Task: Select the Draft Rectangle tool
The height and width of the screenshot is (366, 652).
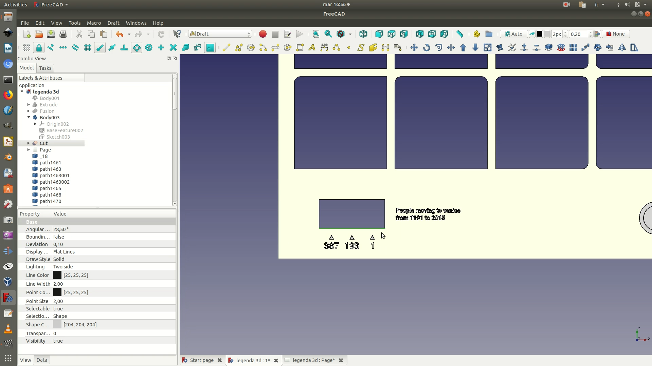Action: (x=300, y=47)
